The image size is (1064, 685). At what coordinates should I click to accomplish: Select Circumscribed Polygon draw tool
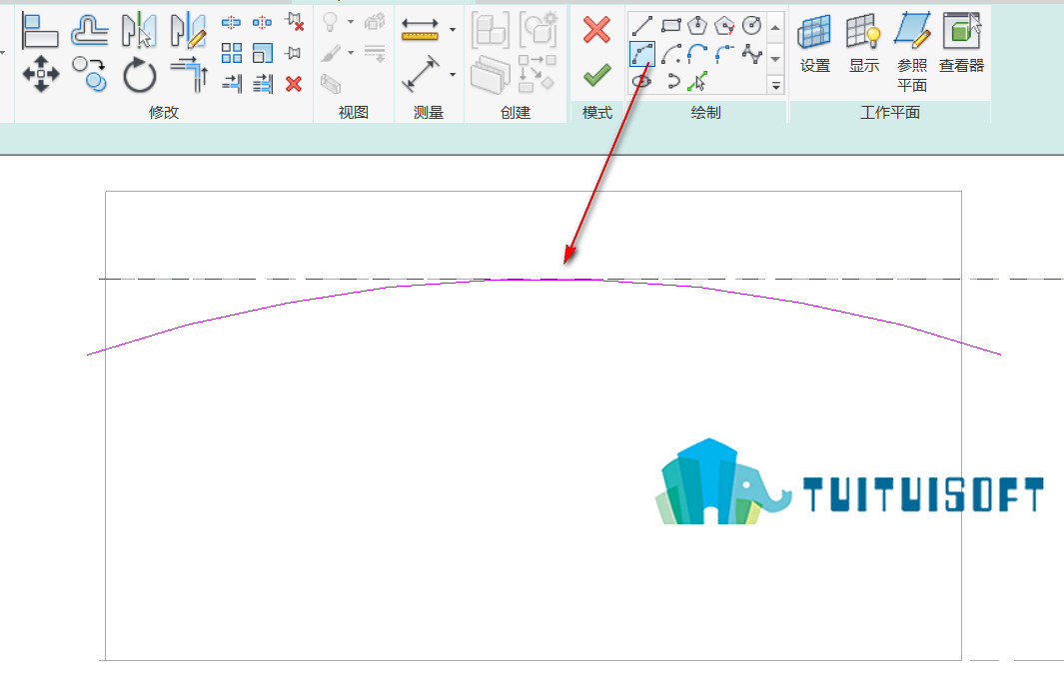tap(724, 26)
